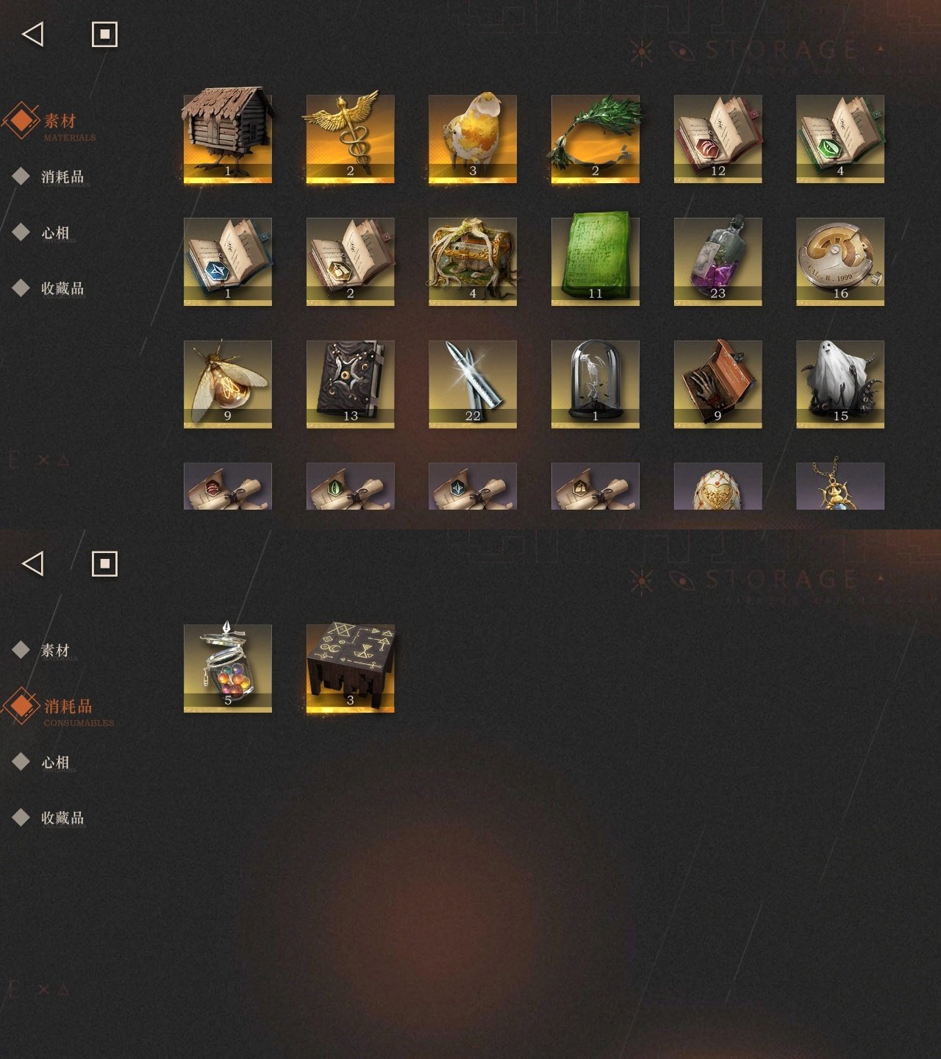
Task: Open the jar of colorful candies
Action: (x=228, y=668)
